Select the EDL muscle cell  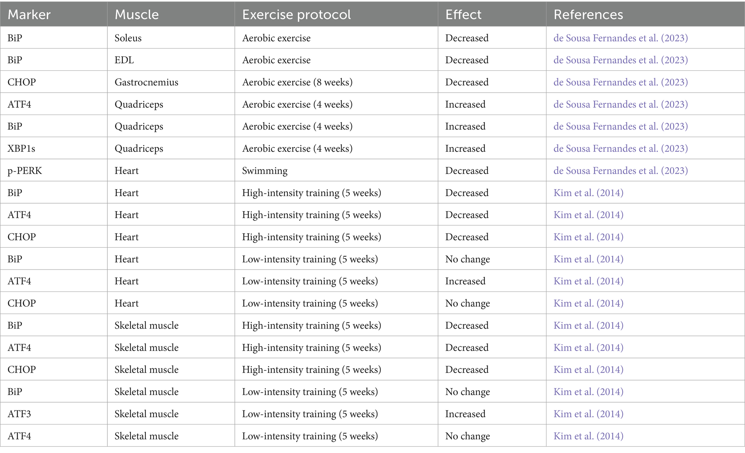(124, 60)
